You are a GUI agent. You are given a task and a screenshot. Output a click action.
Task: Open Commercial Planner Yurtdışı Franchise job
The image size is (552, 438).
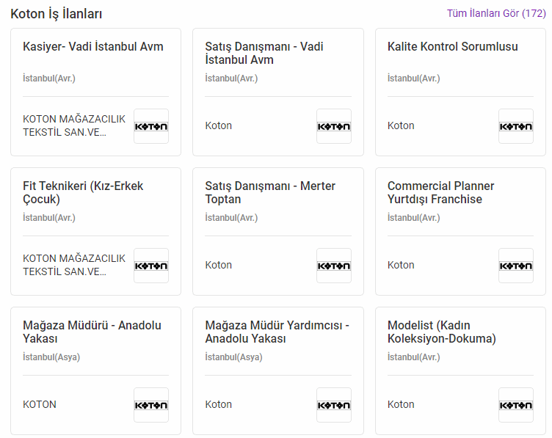click(440, 192)
